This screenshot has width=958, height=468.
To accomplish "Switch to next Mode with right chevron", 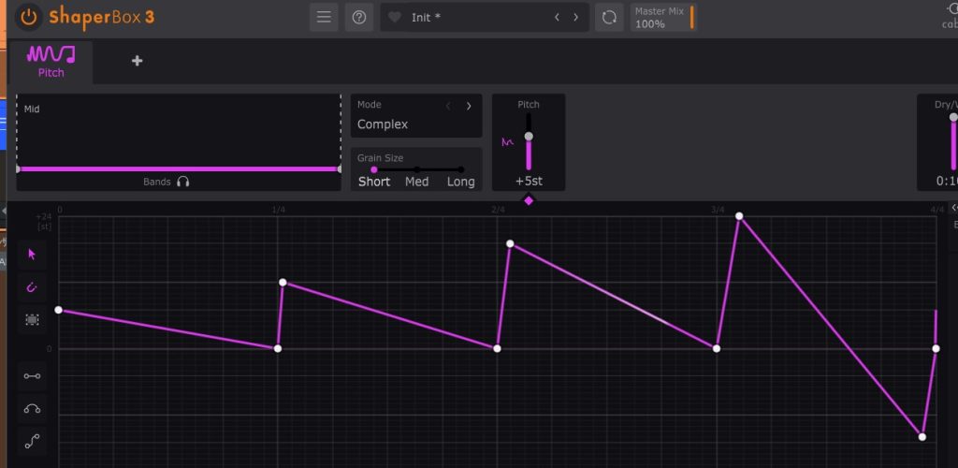I will point(469,106).
